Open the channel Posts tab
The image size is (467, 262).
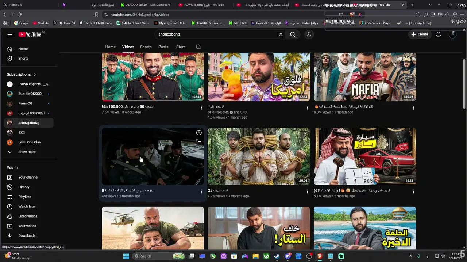[163, 47]
